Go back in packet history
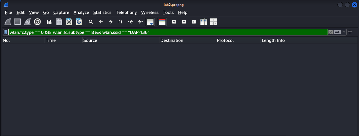The image size is (359, 136). point(101,22)
